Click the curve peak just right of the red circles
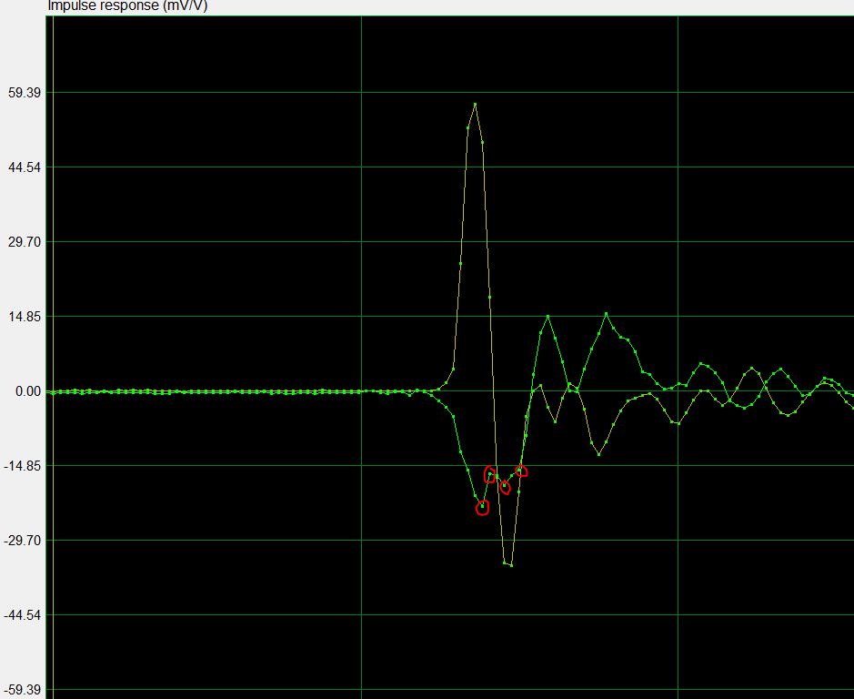Image resolution: width=854 pixels, height=699 pixels. pyautogui.click(x=548, y=317)
